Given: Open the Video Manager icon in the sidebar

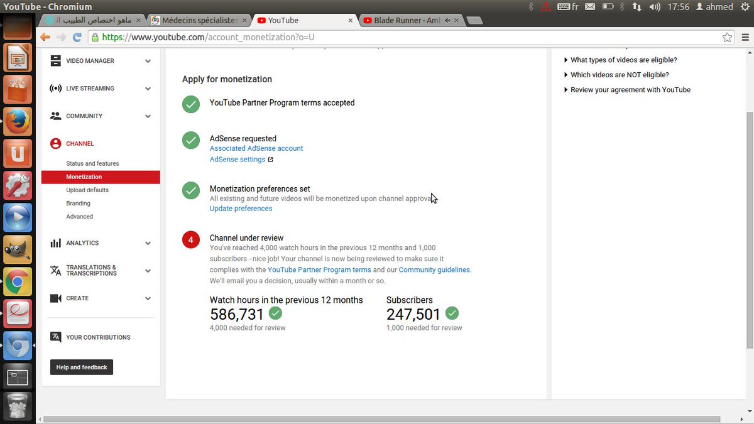Looking at the screenshot, I should 55,61.
